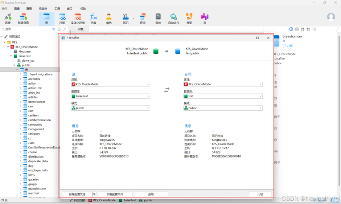341x204 pixels.
Task: Open the Edit (编辑) menu
Action: pyautogui.click(x=17, y=9)
